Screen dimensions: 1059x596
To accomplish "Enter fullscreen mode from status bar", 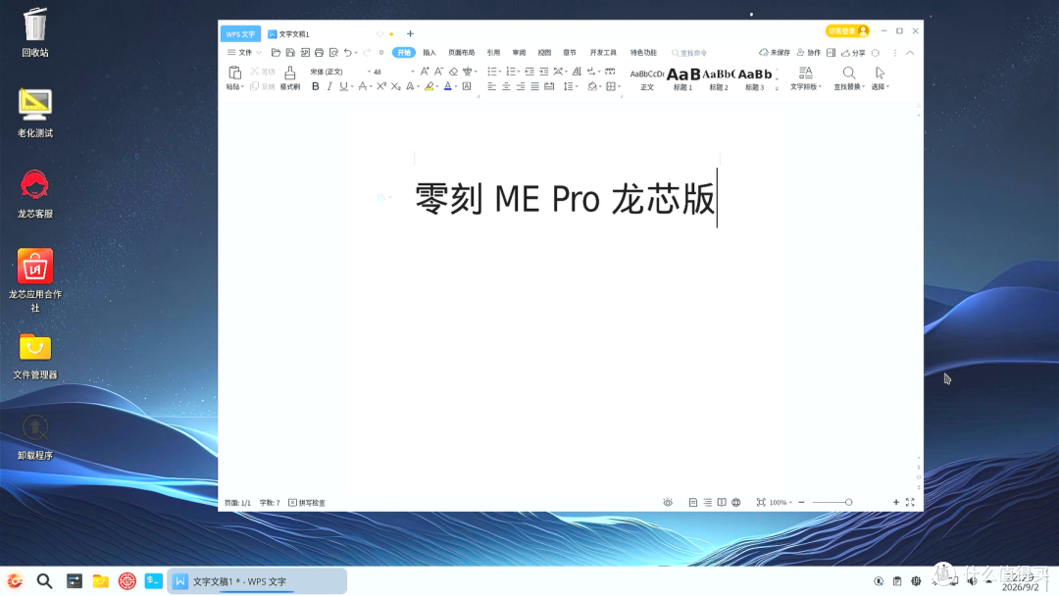I will coord(910,502).
